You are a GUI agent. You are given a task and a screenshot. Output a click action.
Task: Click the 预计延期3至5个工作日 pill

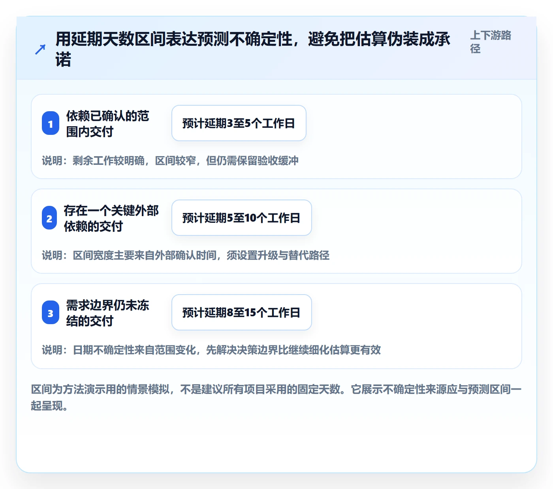(239, 123)
